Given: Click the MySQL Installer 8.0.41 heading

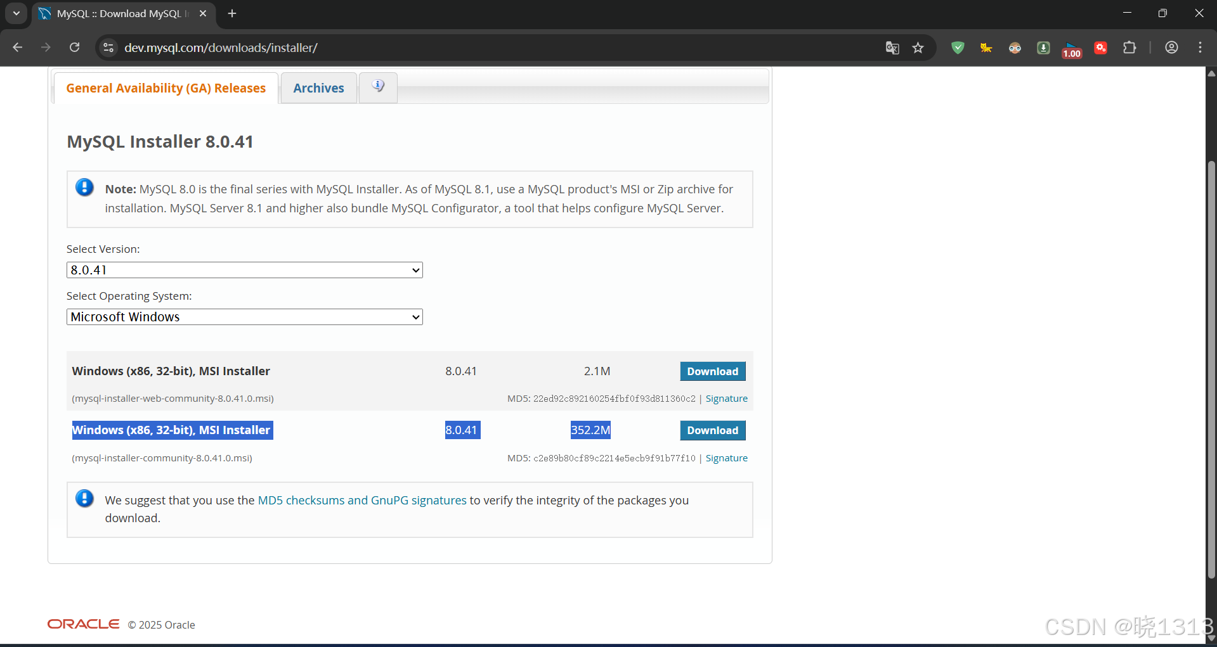Looking at the screenshot, I should (160, 141).
